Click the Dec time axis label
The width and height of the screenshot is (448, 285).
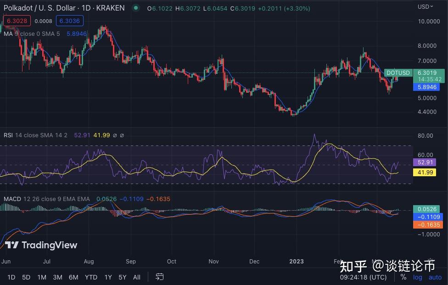coord(254,261)
